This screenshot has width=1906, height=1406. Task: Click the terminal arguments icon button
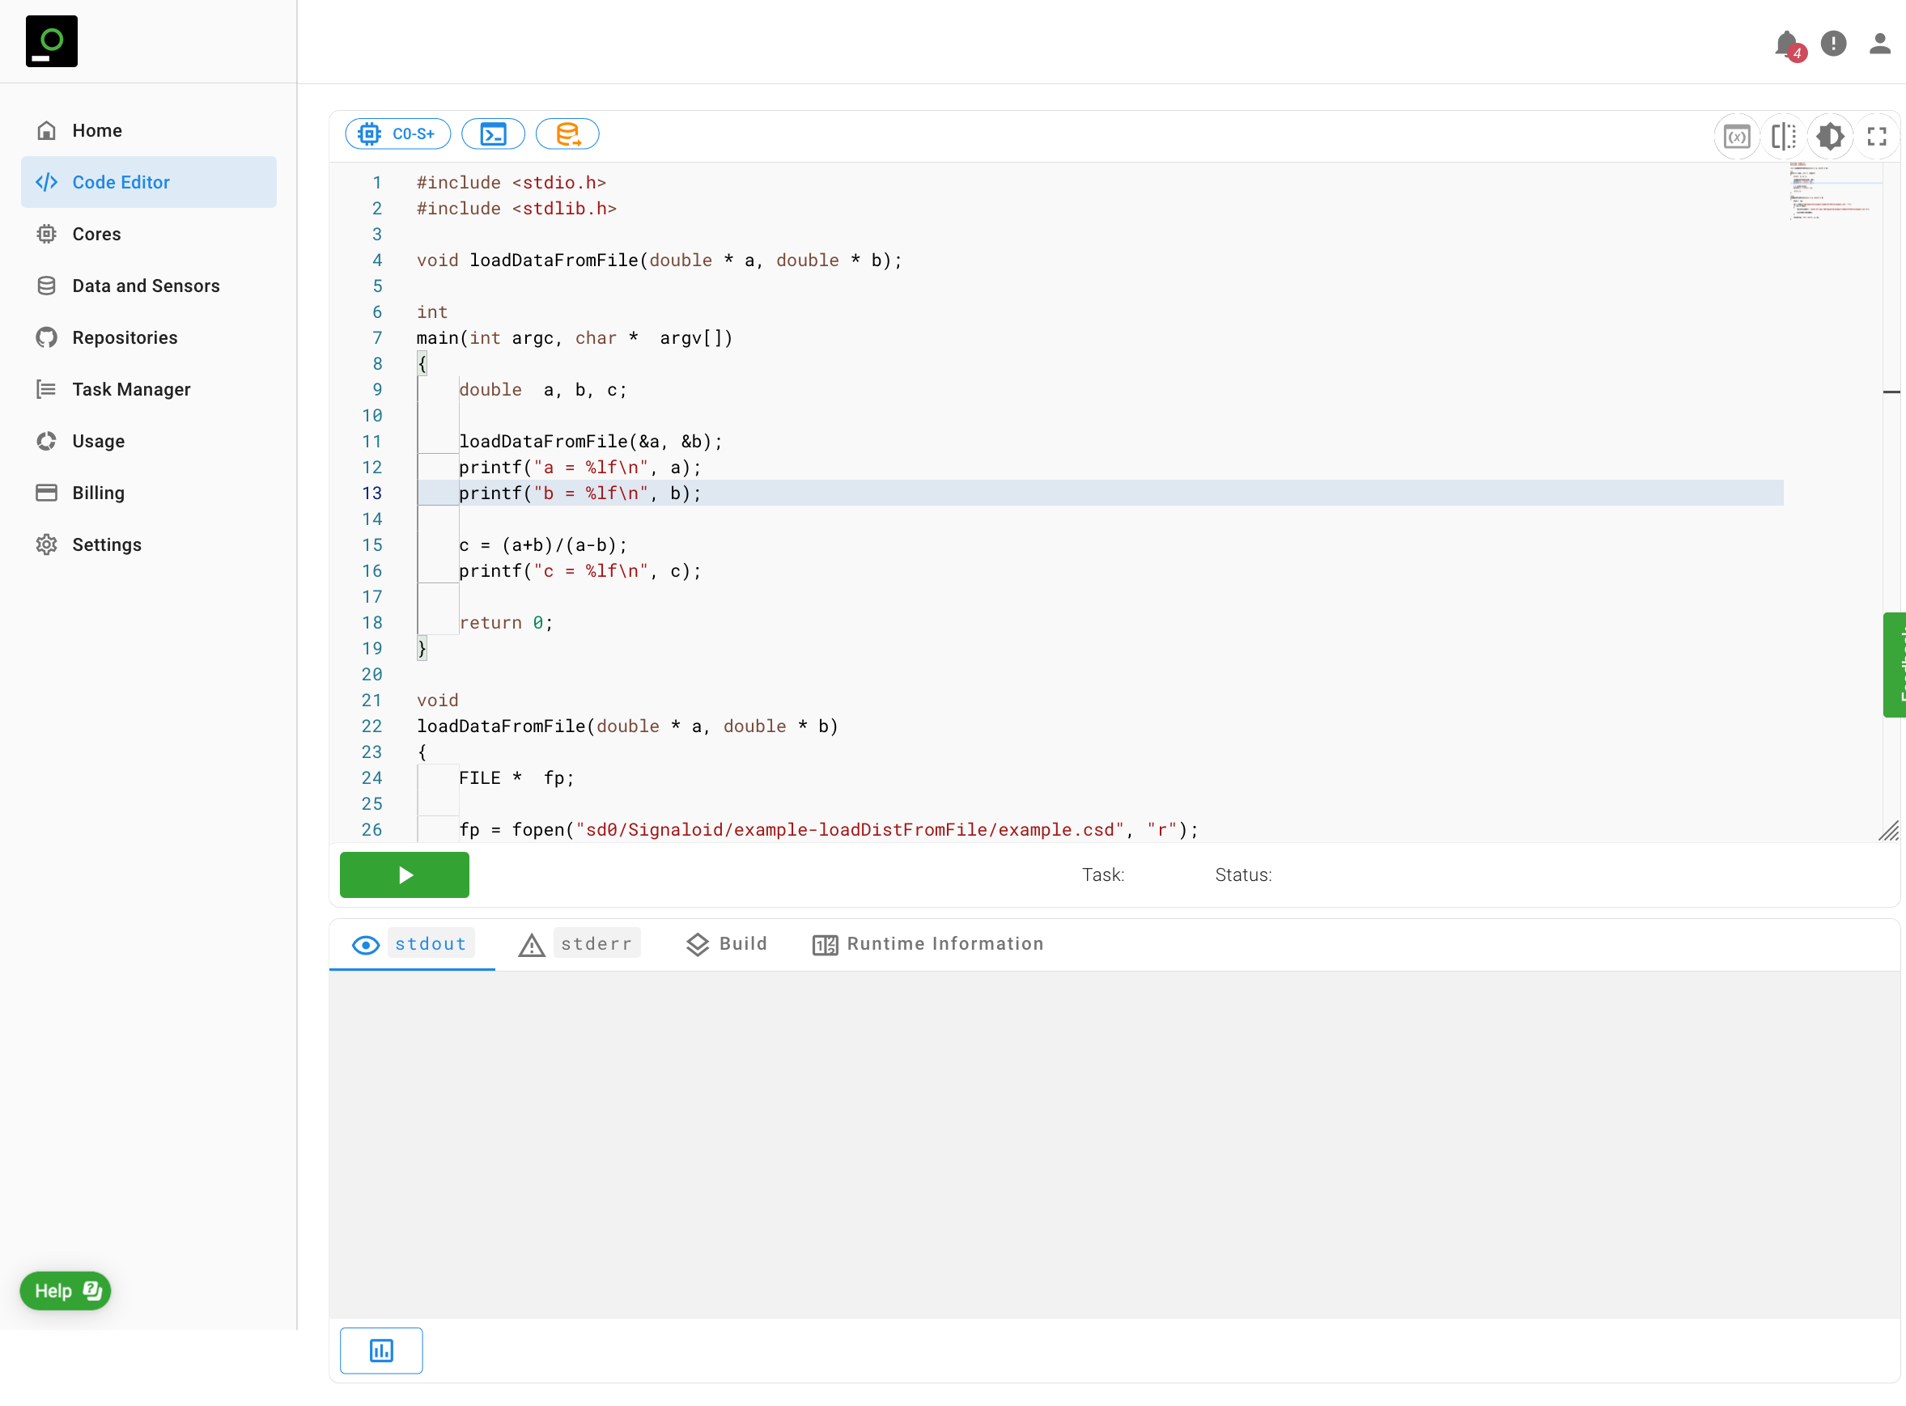pos(493,133)
